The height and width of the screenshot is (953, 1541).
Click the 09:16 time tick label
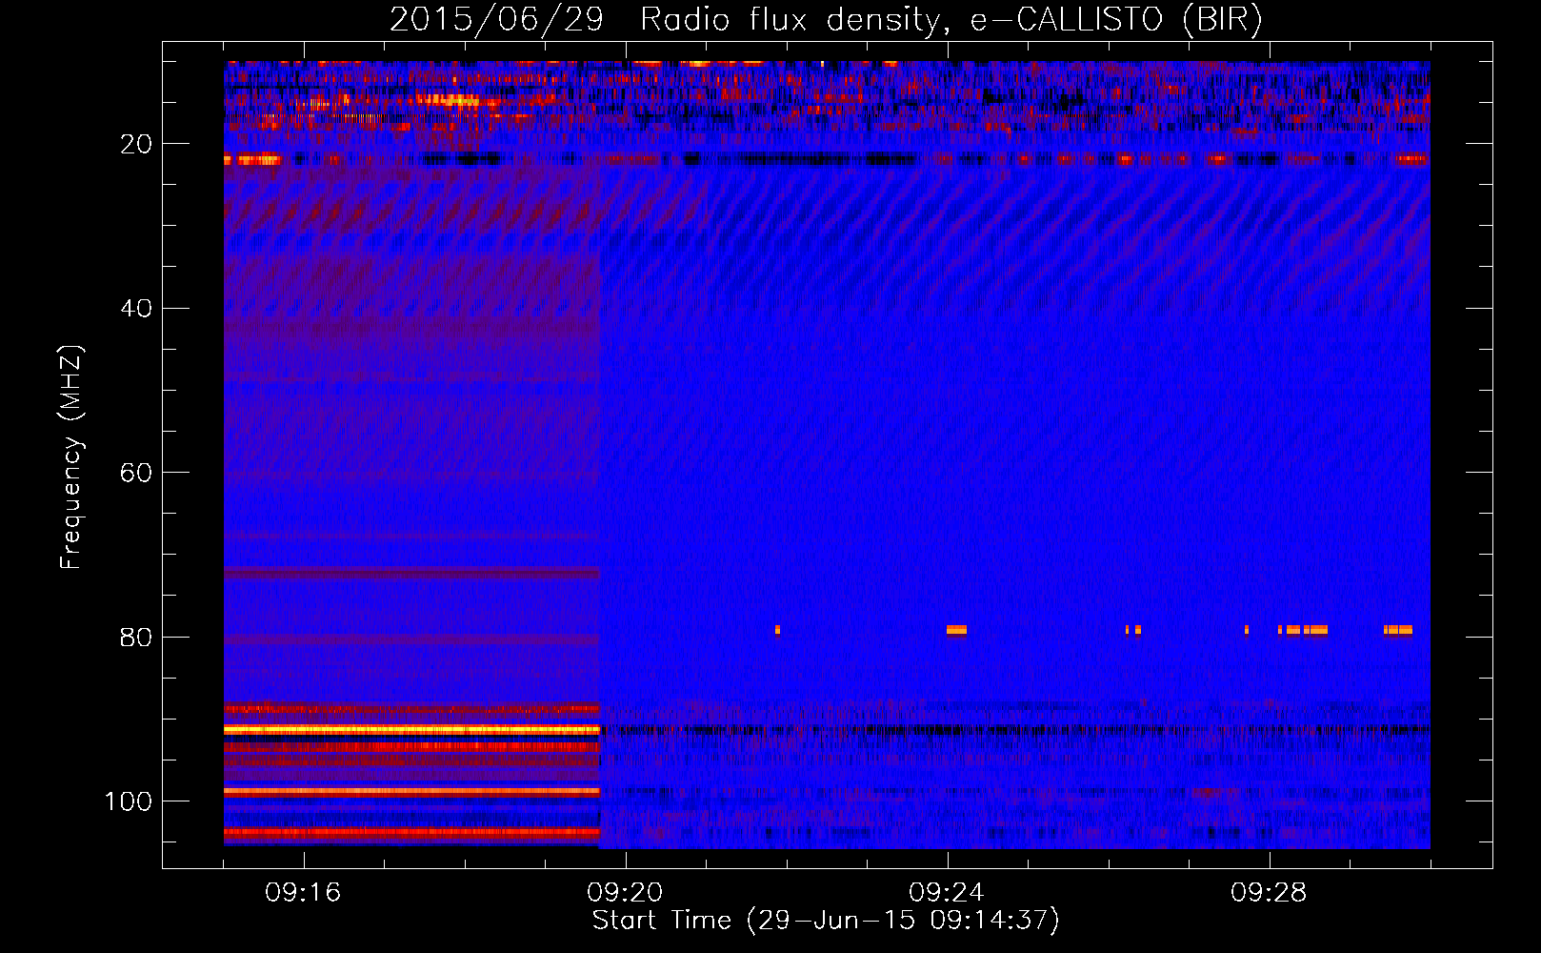[303, 893]
